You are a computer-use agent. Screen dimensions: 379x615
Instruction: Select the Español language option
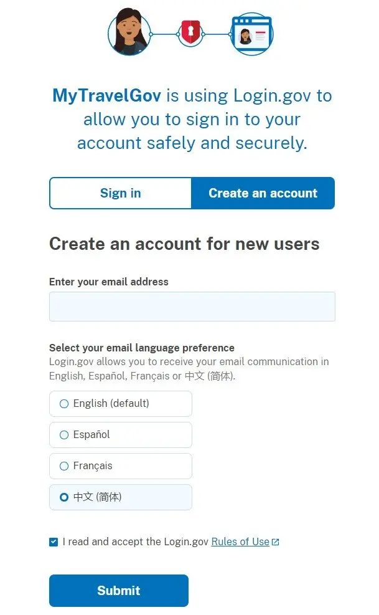(120, 434)
